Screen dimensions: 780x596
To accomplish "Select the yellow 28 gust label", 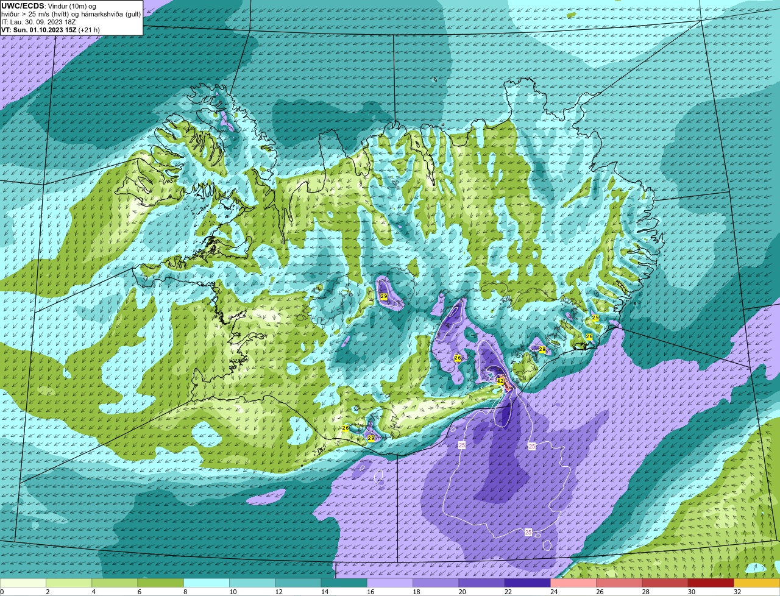I will tap(542, 349).
